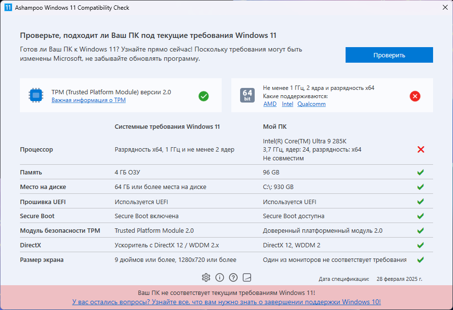
Task: Click the Проверьте, подходит ли Ваш ПК heading
Action: click(x=148, y=35)
